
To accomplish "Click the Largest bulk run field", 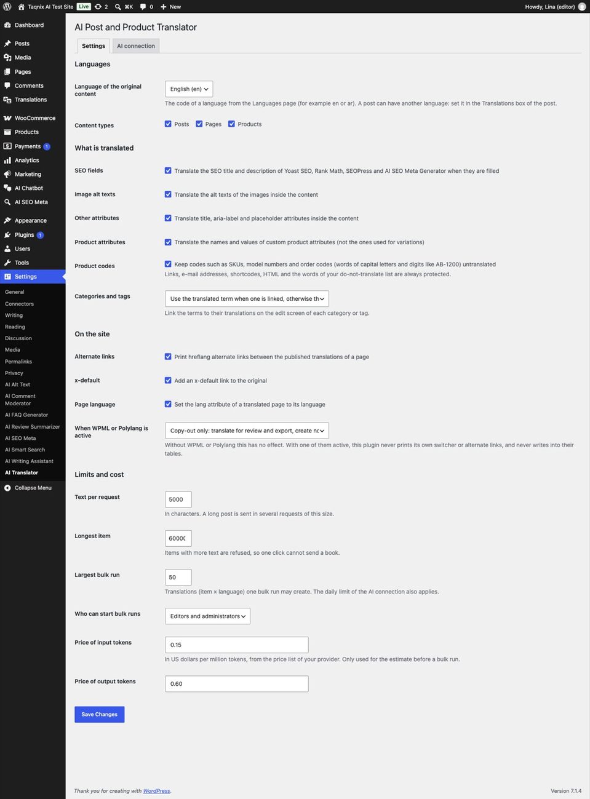I will 178,578.
